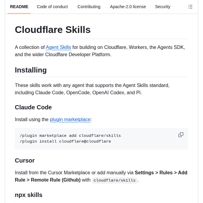Click 'and the wider Cloudflare Developer Platform.' text

[63, 54]
